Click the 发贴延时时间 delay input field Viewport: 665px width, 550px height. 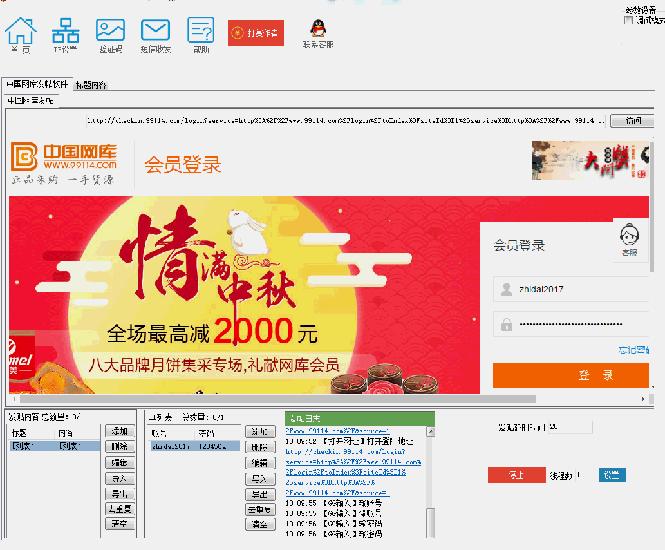coord(570,427)
